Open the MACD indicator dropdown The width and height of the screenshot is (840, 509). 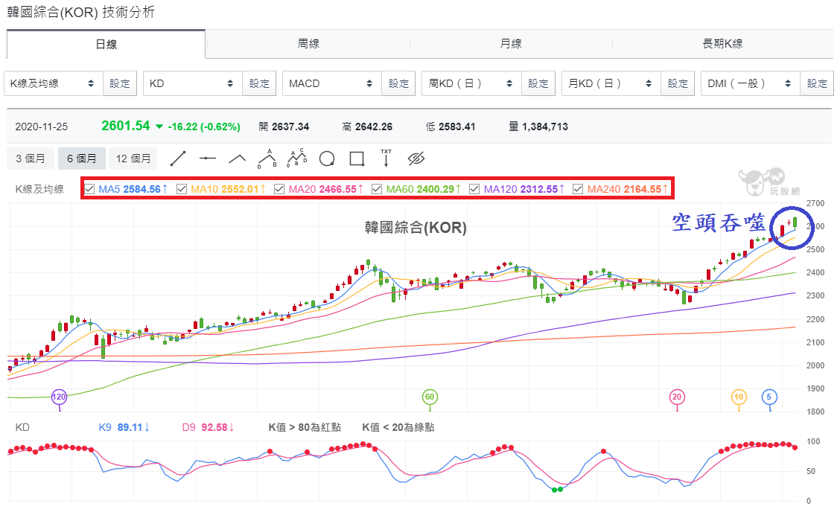[331, 83]
